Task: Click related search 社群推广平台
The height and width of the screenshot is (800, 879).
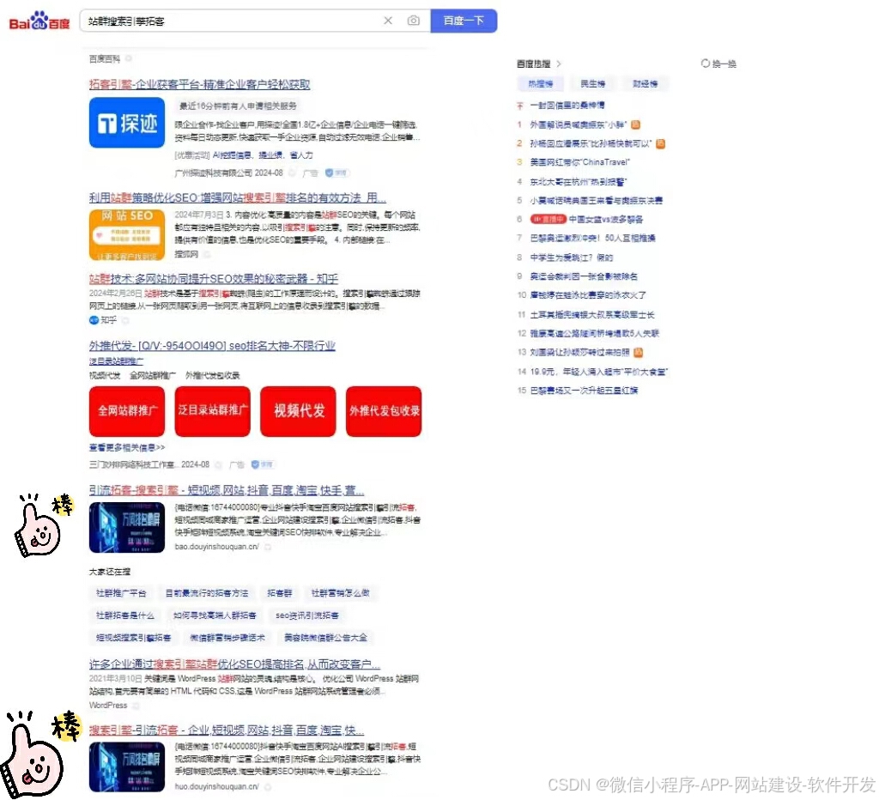Action: [121, 593]
